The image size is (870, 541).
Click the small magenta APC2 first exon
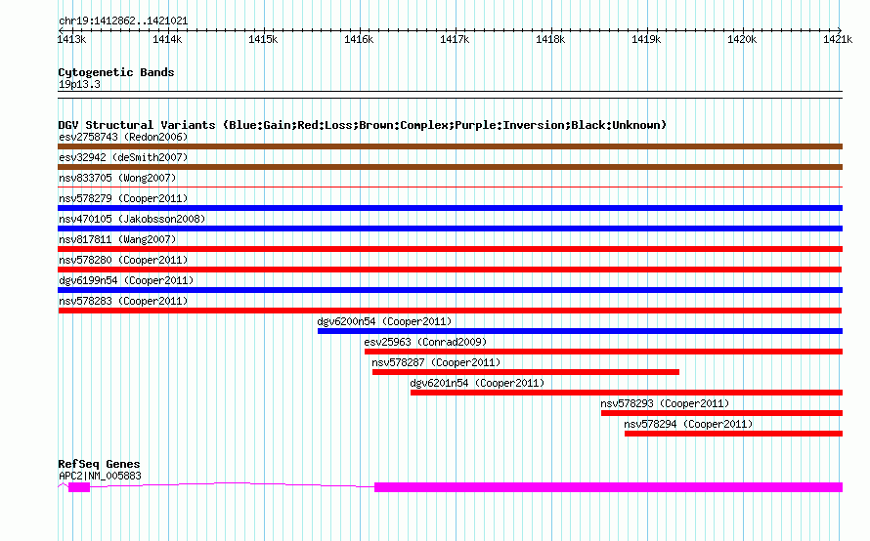(x=79, y=487)
